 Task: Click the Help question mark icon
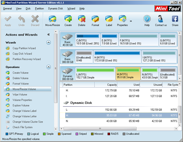pyautogui.click(x=147, y=19)
